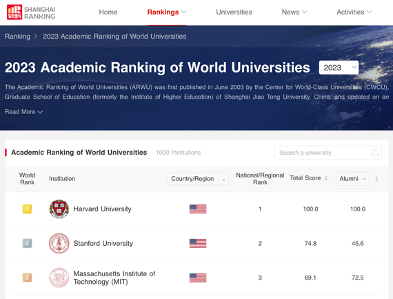Click the Total Score column header text
Screen dimensions: 393x299
pos(305,178)
